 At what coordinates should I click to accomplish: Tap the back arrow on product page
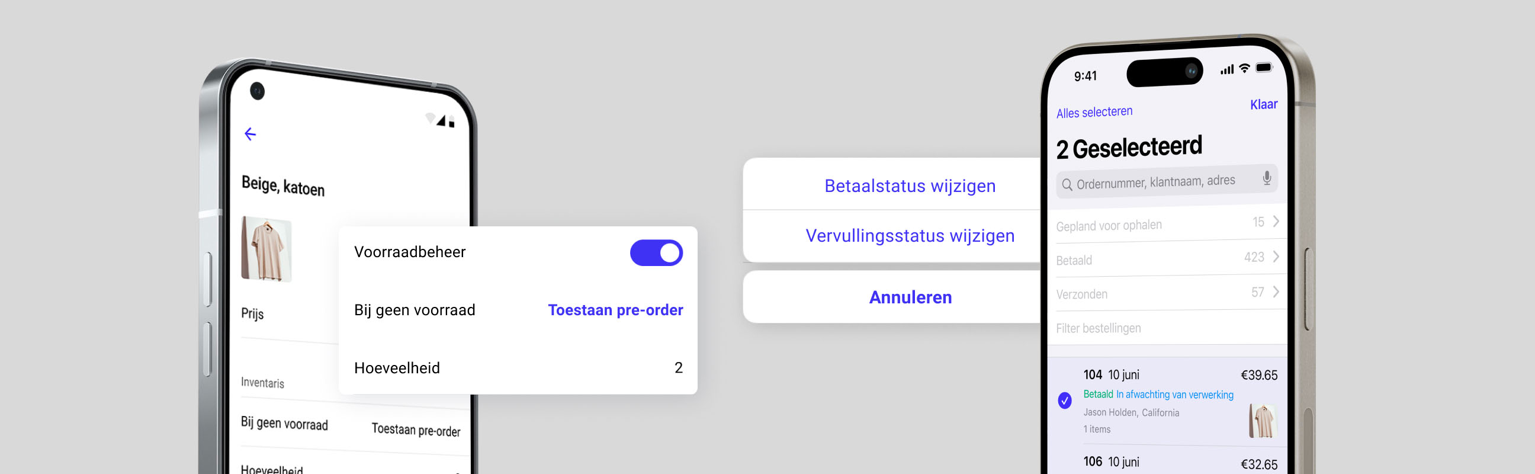[251, 134]
